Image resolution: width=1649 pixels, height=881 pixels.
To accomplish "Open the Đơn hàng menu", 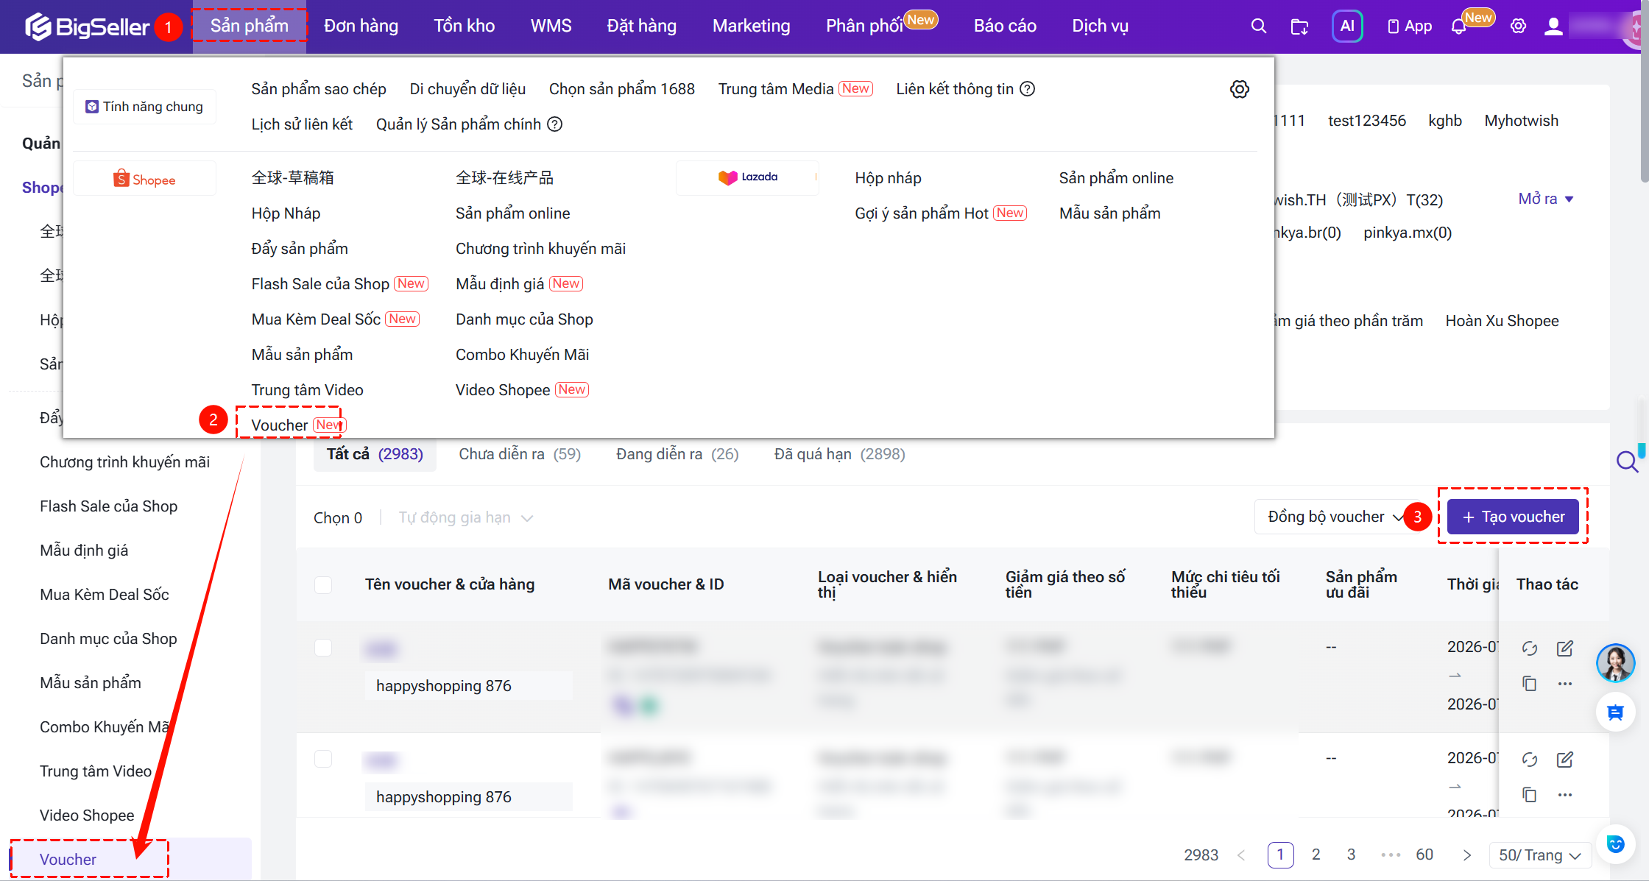I will (361, 26).
